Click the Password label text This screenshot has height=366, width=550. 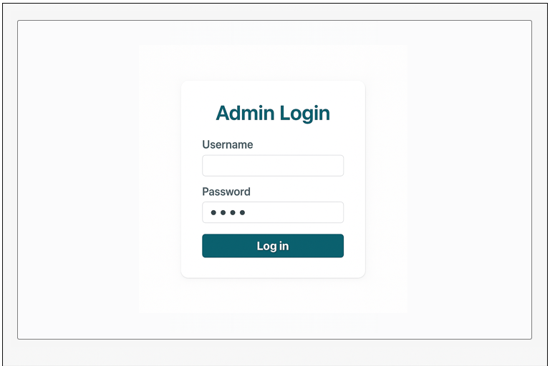[226, 192]
